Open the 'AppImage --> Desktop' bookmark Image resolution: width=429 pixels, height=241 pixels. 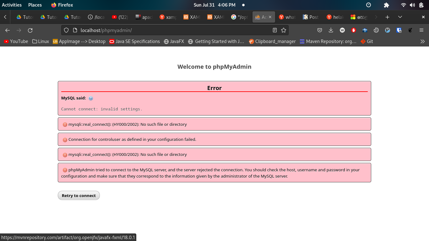point(79,41)
